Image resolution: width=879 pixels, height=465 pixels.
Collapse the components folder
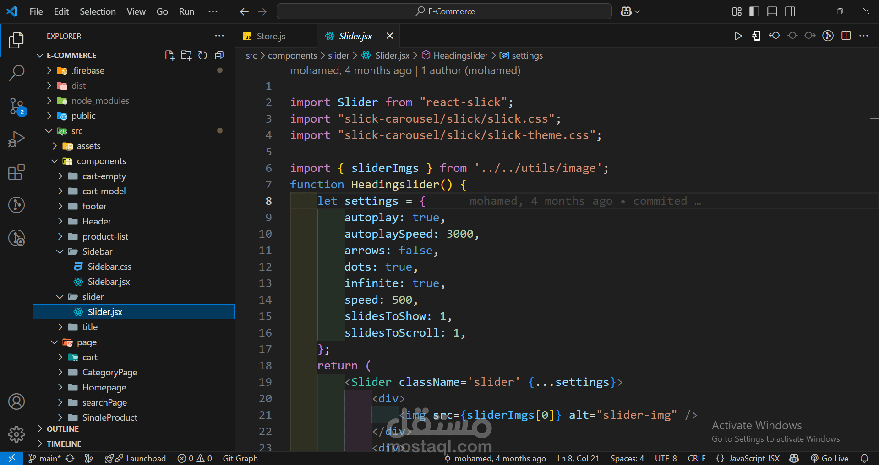point(134,161)
